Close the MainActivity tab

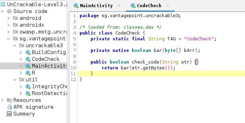(119, 5)
